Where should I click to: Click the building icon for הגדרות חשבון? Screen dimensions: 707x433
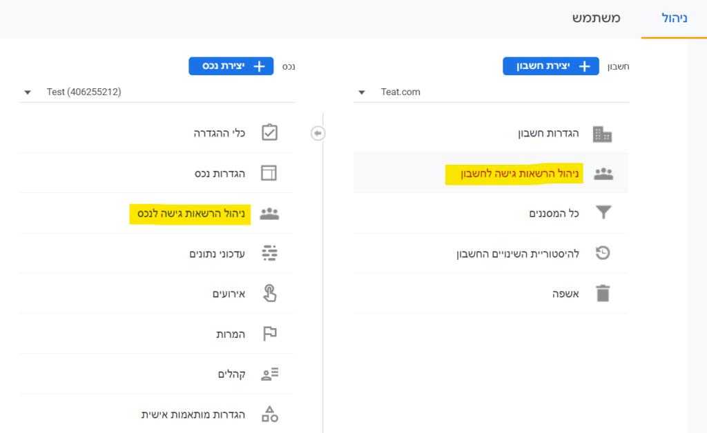[602, 134]
